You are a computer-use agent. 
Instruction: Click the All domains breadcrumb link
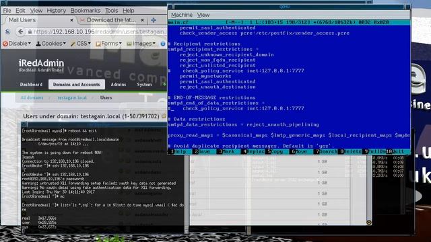click(x=32, y=97)
